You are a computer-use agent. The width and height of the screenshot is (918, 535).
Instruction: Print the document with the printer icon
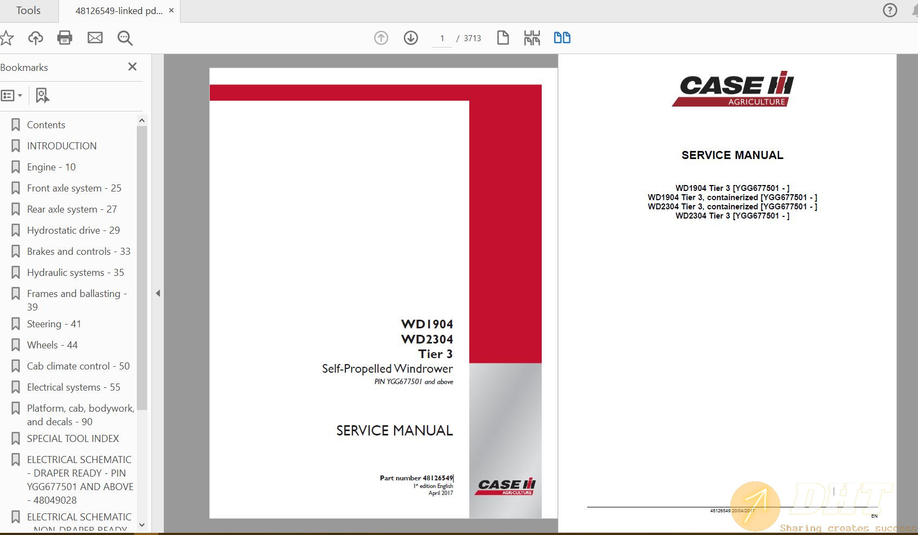[65, 38]
